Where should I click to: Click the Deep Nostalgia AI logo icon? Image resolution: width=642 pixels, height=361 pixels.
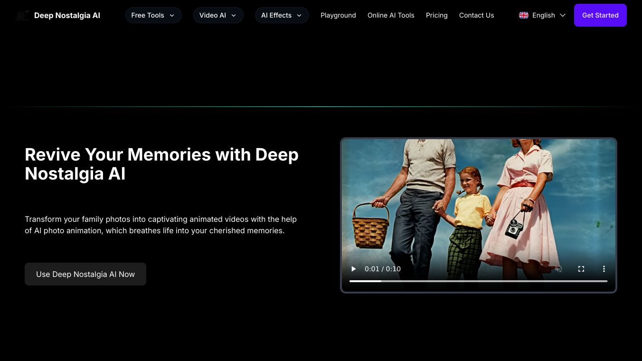click(22, 15)
